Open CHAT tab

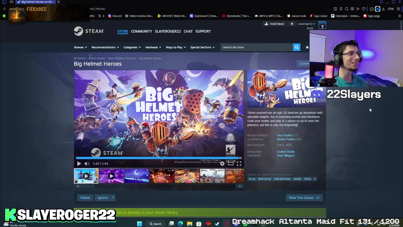point(188,31)
